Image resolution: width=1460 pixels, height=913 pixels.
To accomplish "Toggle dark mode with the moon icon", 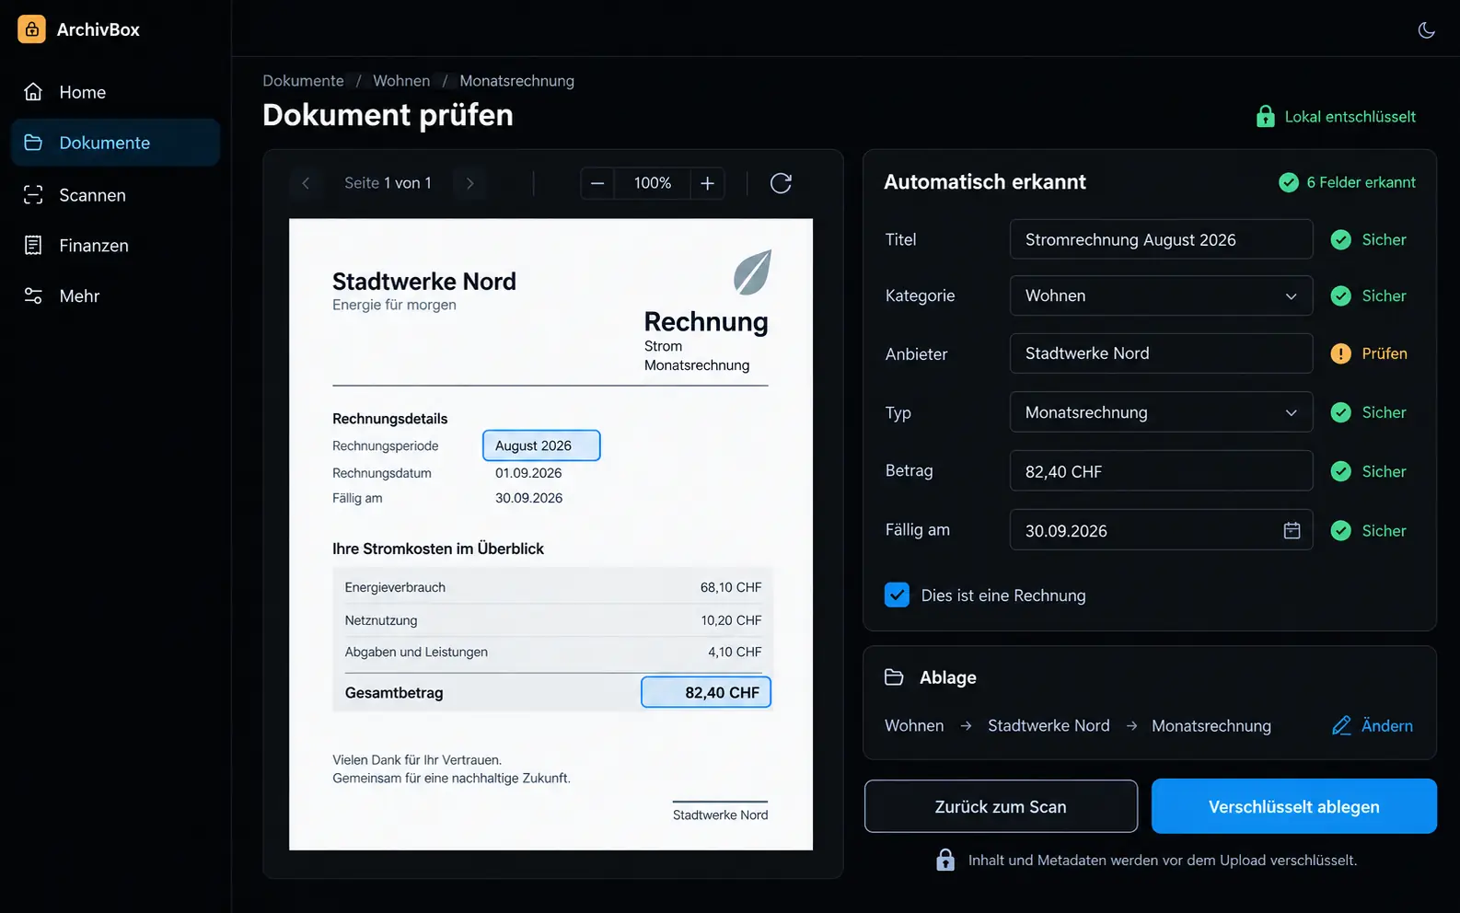I will [x=1426, y=30].
